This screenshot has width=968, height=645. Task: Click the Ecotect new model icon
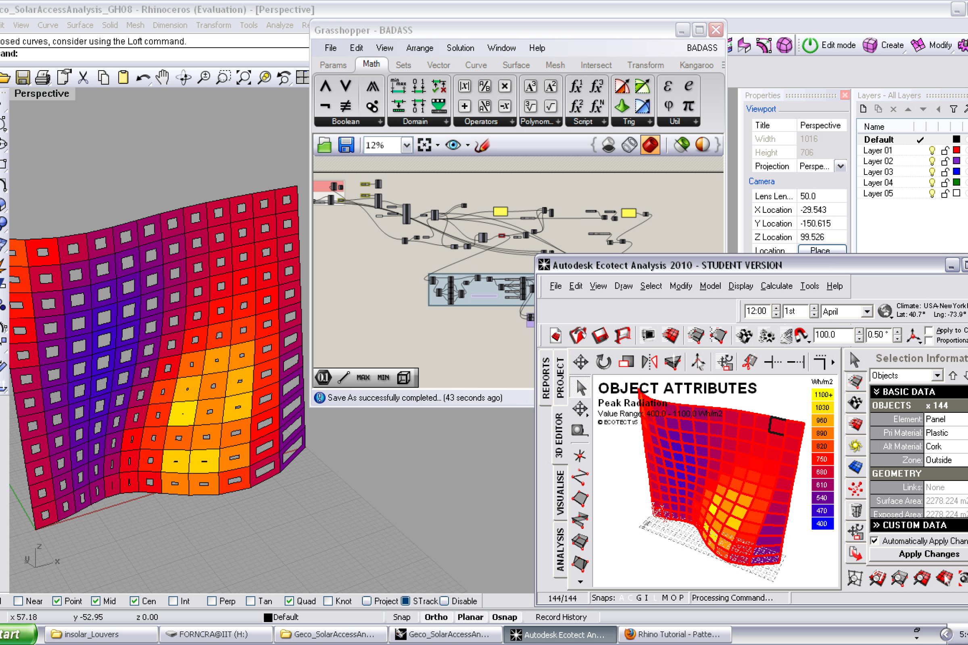coord(556,336)
